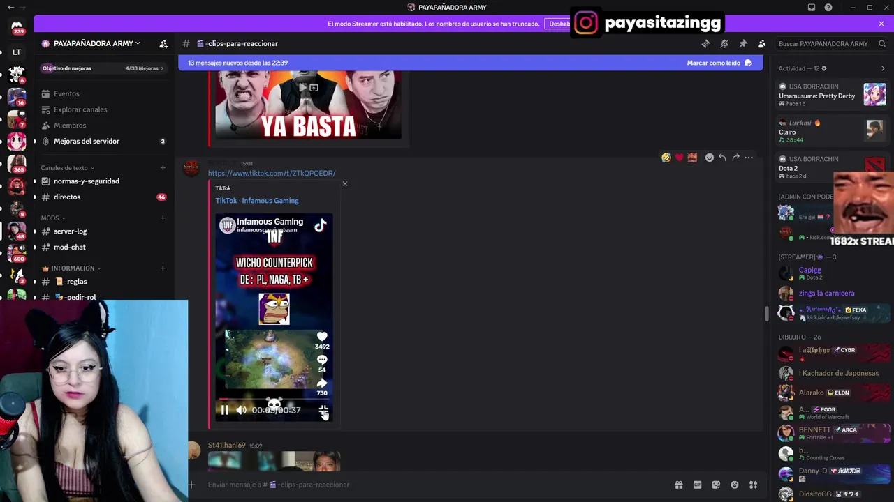
Task: Click the St41lhani69 username
Action: click(x=226, y=446)
